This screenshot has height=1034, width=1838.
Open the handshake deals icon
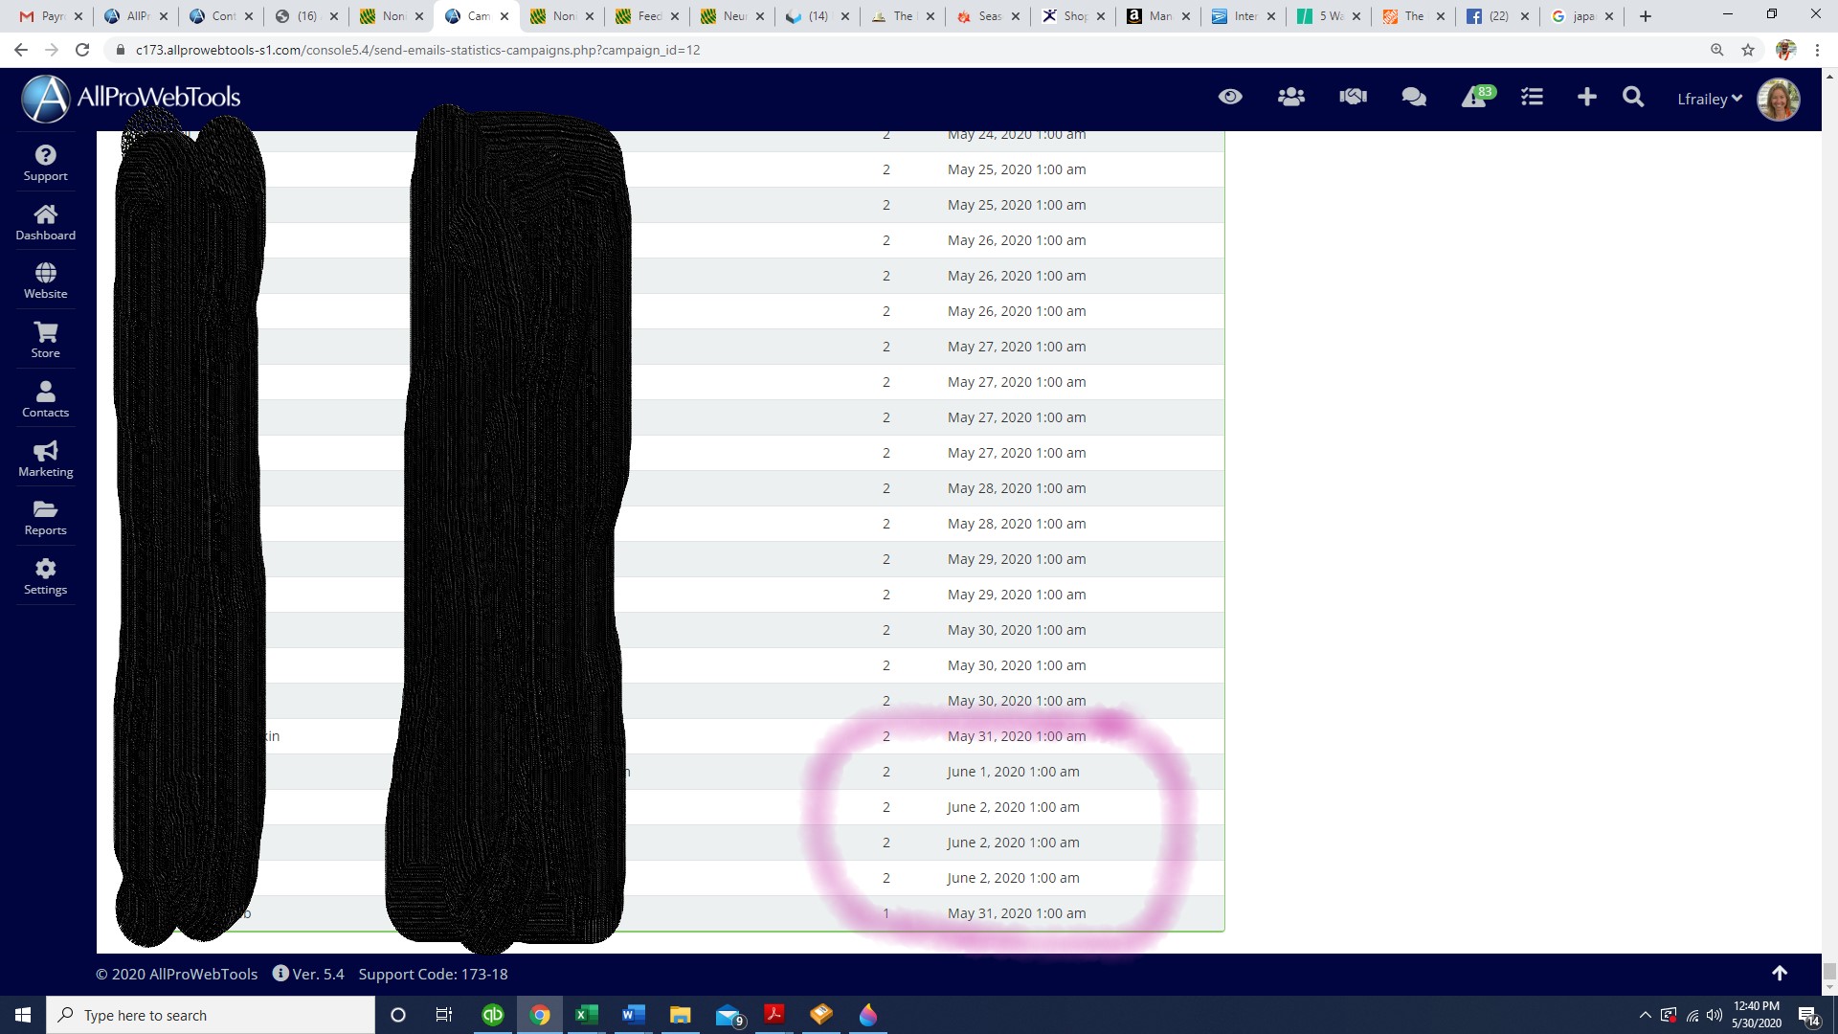[1353, 97]
